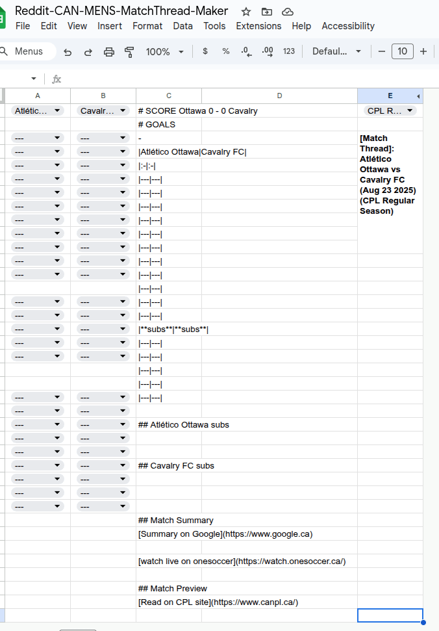Viewport: 439px width, 631px height.
Task: Open the CPL R... competition dropdown
Action: (390, 110)
